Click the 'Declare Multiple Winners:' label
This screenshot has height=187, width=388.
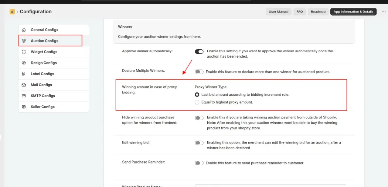[x=143, y=70]
